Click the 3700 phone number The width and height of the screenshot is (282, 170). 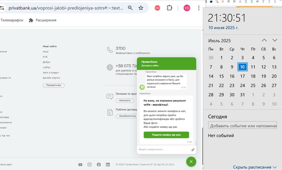pos(121,48)
